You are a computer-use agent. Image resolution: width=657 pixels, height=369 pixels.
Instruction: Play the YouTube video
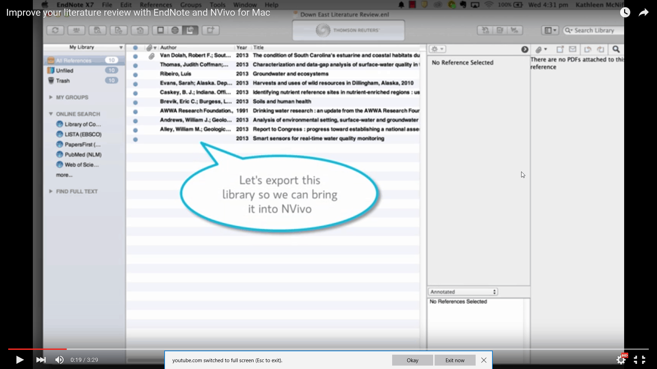click(20, 360)
